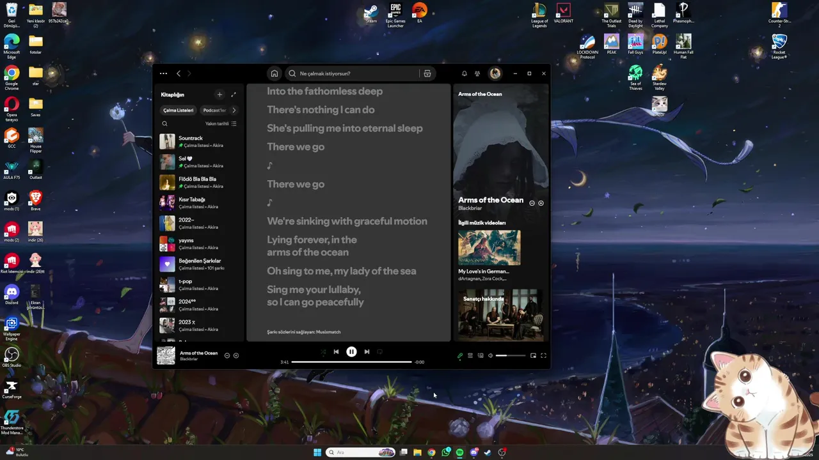This screenshot has width=819, height=460.
Task: Click the Spotify search field
Action: coord(362,73)
